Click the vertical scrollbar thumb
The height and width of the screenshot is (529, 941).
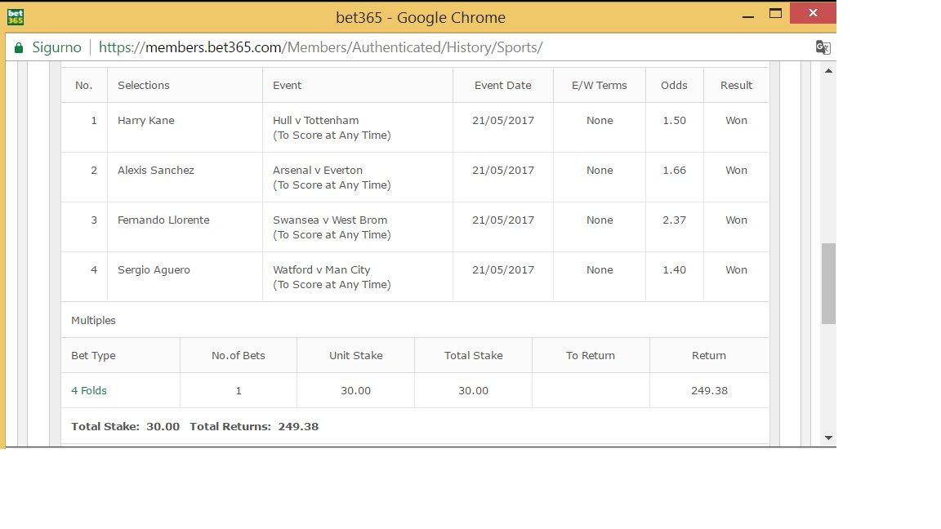(x=828, y=283)
